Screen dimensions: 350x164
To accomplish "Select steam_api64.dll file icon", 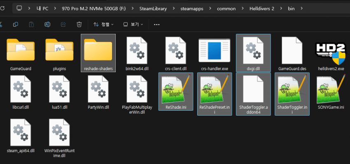I will 21,132.
